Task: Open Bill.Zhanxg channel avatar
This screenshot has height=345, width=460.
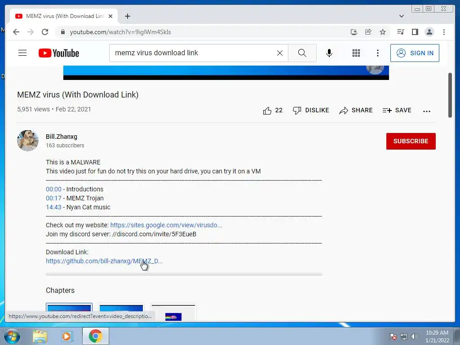Action: click(27, 141)
